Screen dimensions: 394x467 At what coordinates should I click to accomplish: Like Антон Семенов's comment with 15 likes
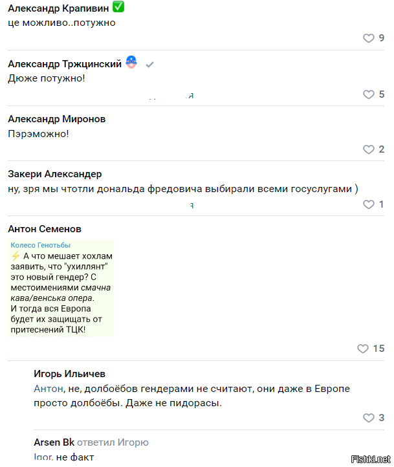click(x=363, y=349)
